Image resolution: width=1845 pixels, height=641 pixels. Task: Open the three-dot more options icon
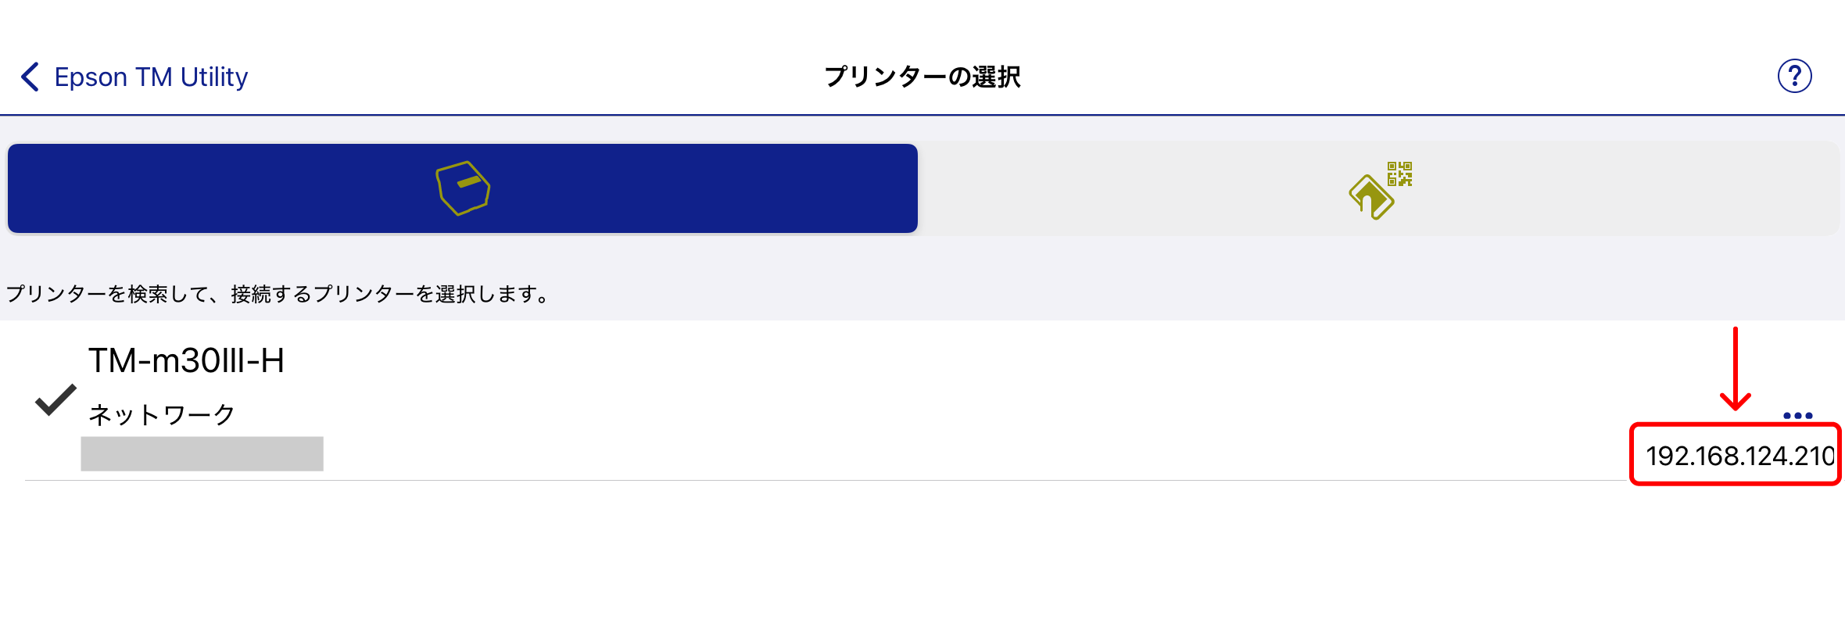point(1797,415)
